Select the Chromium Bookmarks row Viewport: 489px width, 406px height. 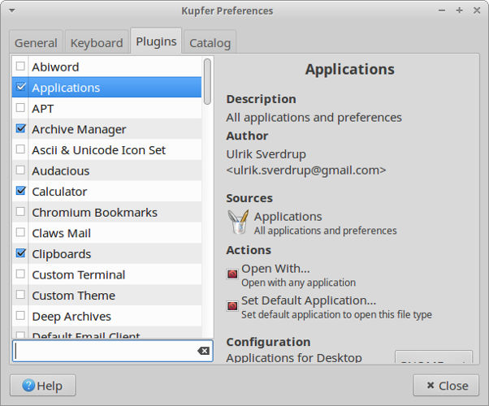[106, 212]
